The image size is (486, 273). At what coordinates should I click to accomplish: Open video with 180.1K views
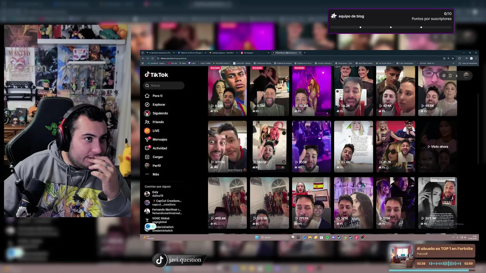(x=269, y=147)
